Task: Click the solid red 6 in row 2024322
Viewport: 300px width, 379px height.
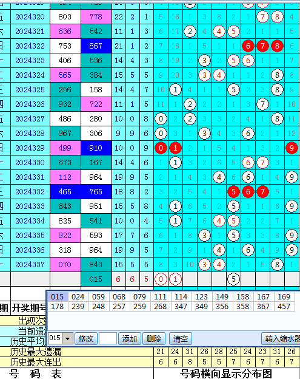Action: coord(248,46)
